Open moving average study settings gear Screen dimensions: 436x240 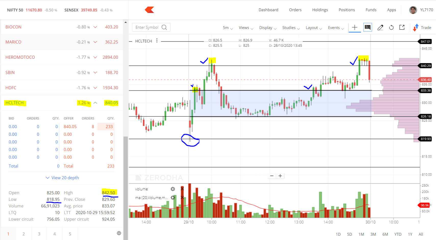pos(173,198)
